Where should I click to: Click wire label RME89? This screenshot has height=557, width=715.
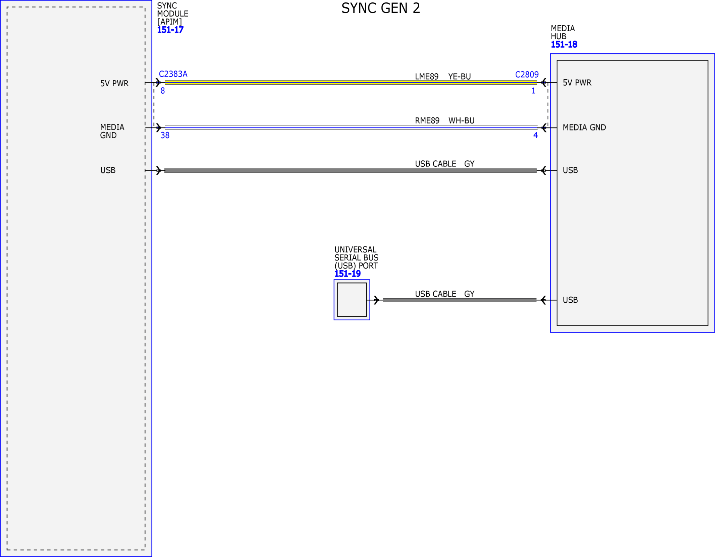coord(427,120)
